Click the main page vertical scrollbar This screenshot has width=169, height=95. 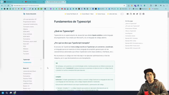[168, 15]
